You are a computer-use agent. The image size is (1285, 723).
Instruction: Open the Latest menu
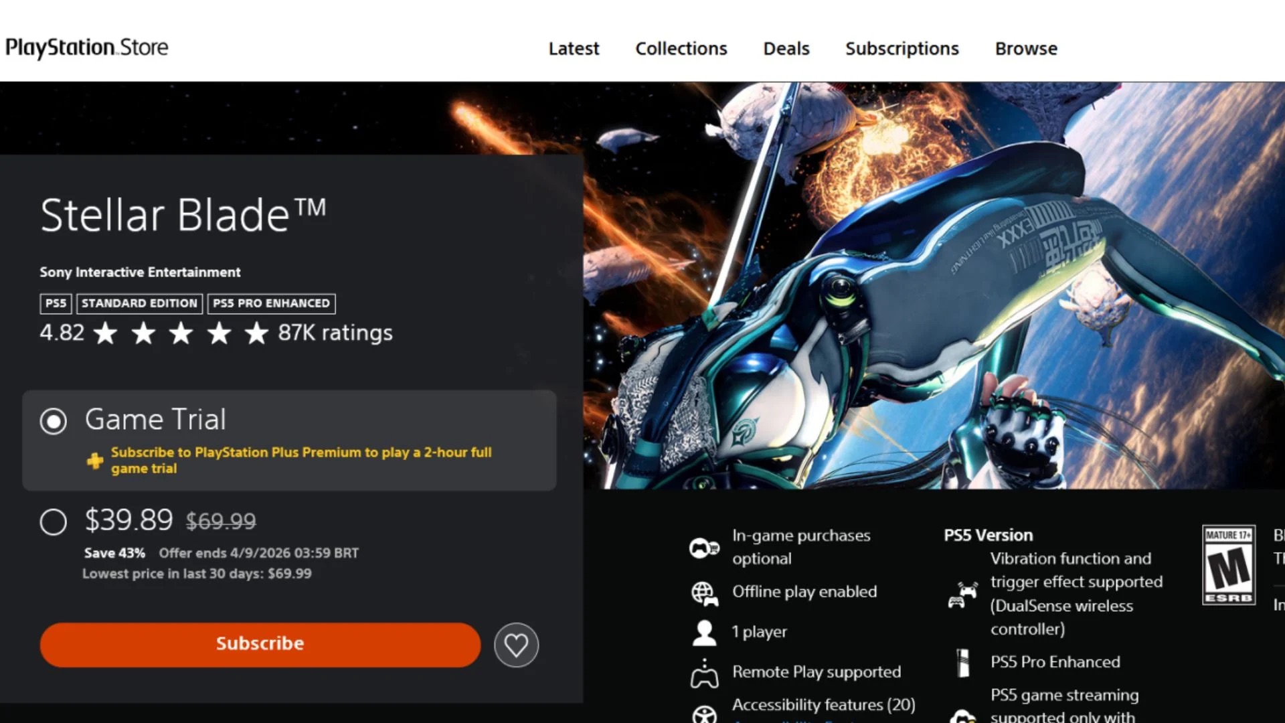point(574,49)
